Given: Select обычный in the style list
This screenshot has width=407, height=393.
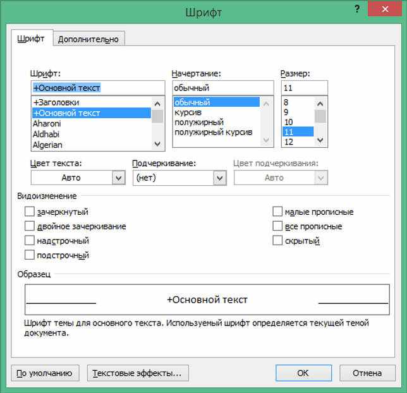Looking at the screenshot, I should (217, 102).
